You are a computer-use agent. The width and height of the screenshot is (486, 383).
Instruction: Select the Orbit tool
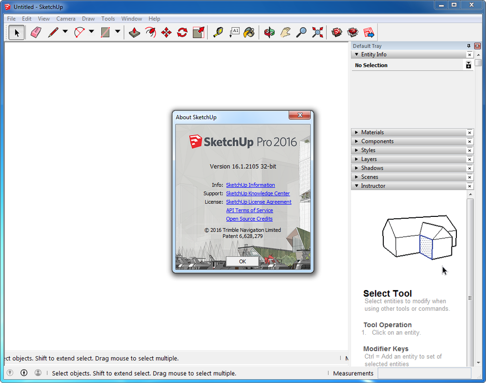point(270,32)
